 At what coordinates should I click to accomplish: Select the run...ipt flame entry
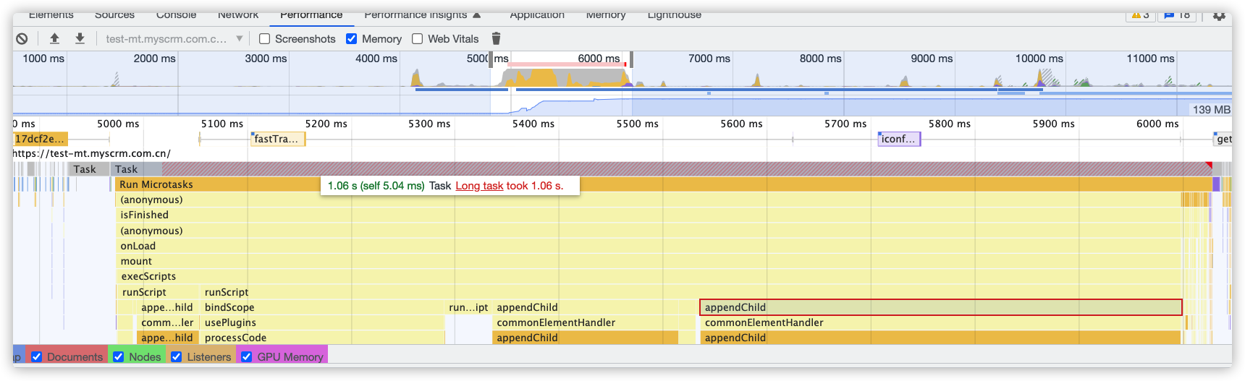468,307
